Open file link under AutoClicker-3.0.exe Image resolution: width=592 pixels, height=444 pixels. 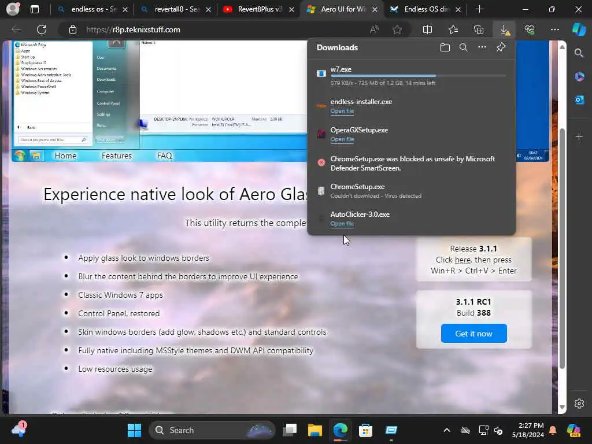[x=342, y=224]
